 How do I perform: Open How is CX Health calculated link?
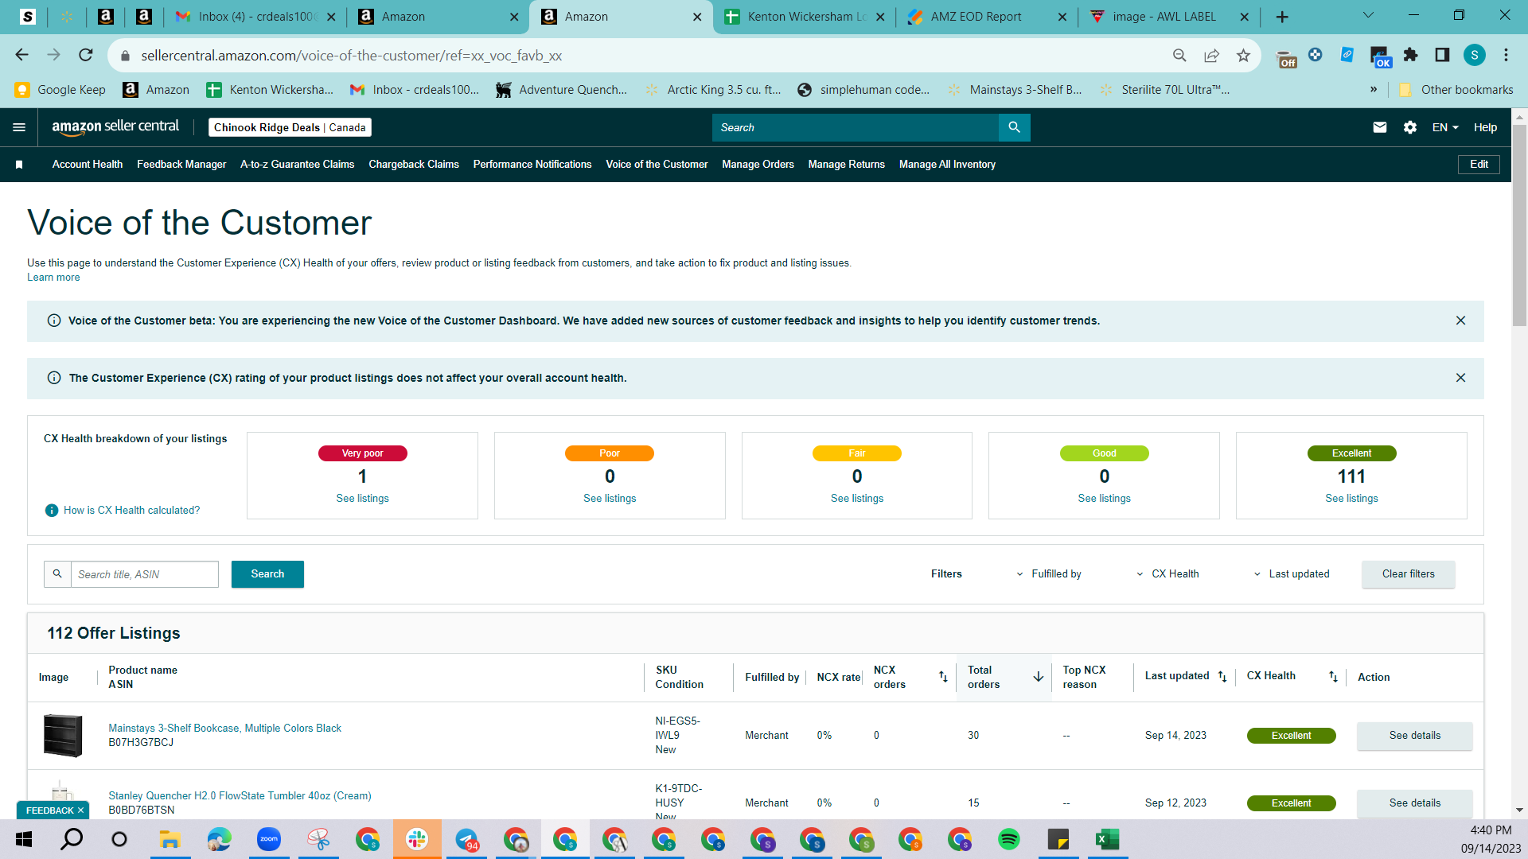point(131,511)
